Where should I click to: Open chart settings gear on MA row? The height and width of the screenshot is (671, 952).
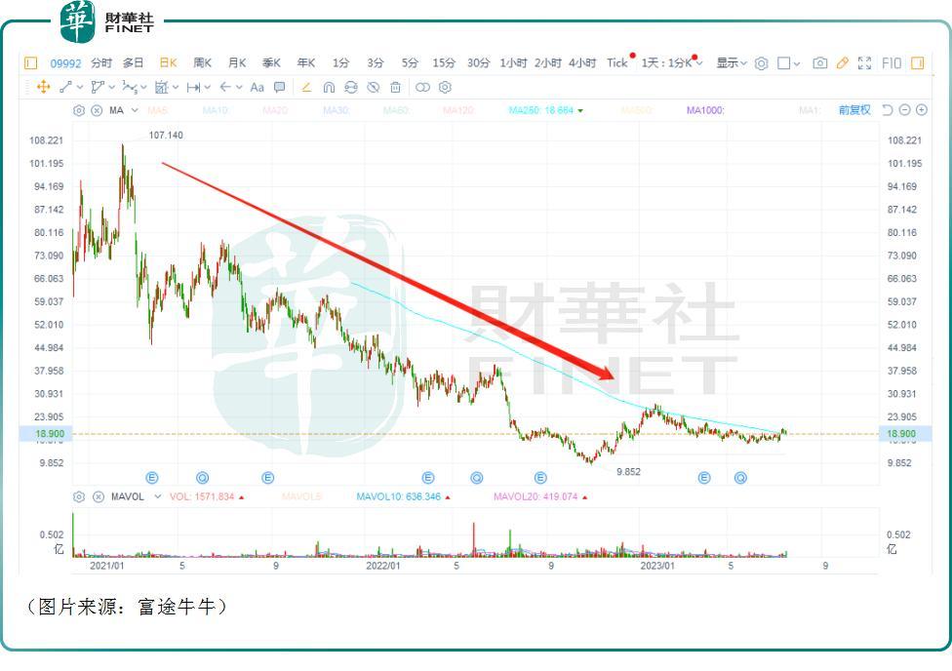[x=78, y=108]
